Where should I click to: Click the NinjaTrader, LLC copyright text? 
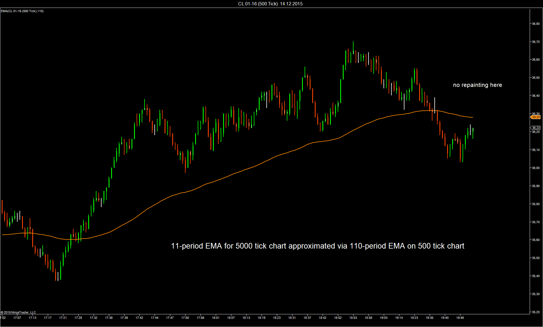[18, 312]
